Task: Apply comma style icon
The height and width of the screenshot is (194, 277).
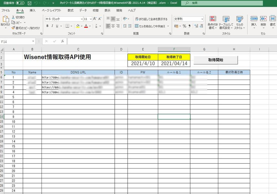Action: [189, 26]
